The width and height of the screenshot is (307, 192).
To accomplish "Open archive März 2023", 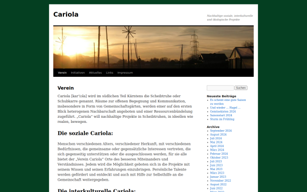I will pos(217,173).
